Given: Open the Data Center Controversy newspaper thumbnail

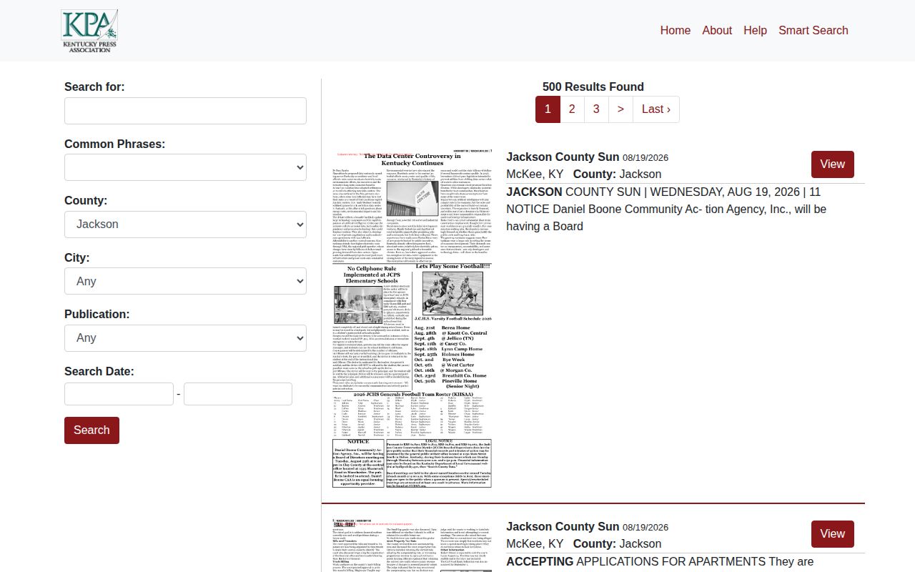Looking at the screenshot, I should [x=412, y=320].
